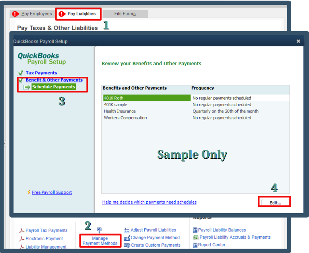The image size is (309, 253).
Task: Click the red alert icon on Pay Liabilities
Action: (x=62, y=14)
